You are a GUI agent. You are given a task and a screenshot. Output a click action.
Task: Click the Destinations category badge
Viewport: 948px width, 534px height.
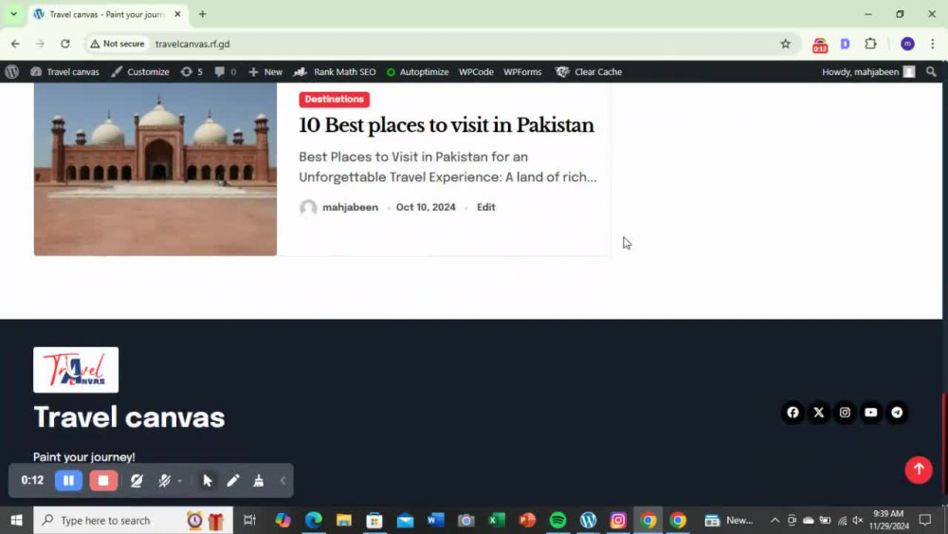pos(334,100)
